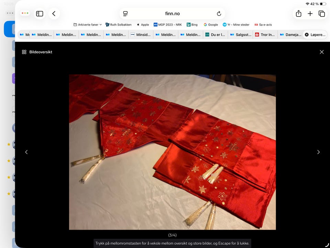Go back to the previous page
This screenshot has height=248, width=330.
point(54,14)
